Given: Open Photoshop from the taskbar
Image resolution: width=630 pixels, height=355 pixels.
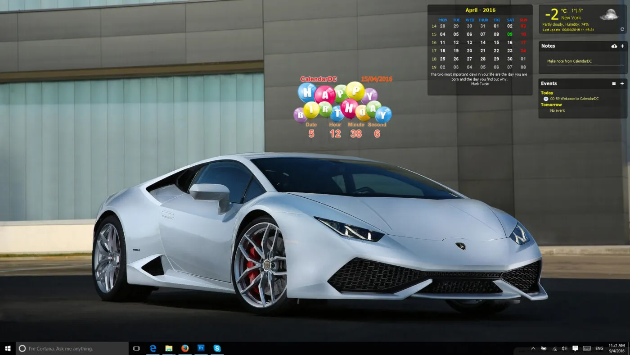Looking at the screenshot, I should (201, 348).
